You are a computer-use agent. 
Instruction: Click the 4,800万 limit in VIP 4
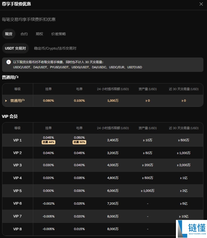pyautogui.click(x=113, y=178)
